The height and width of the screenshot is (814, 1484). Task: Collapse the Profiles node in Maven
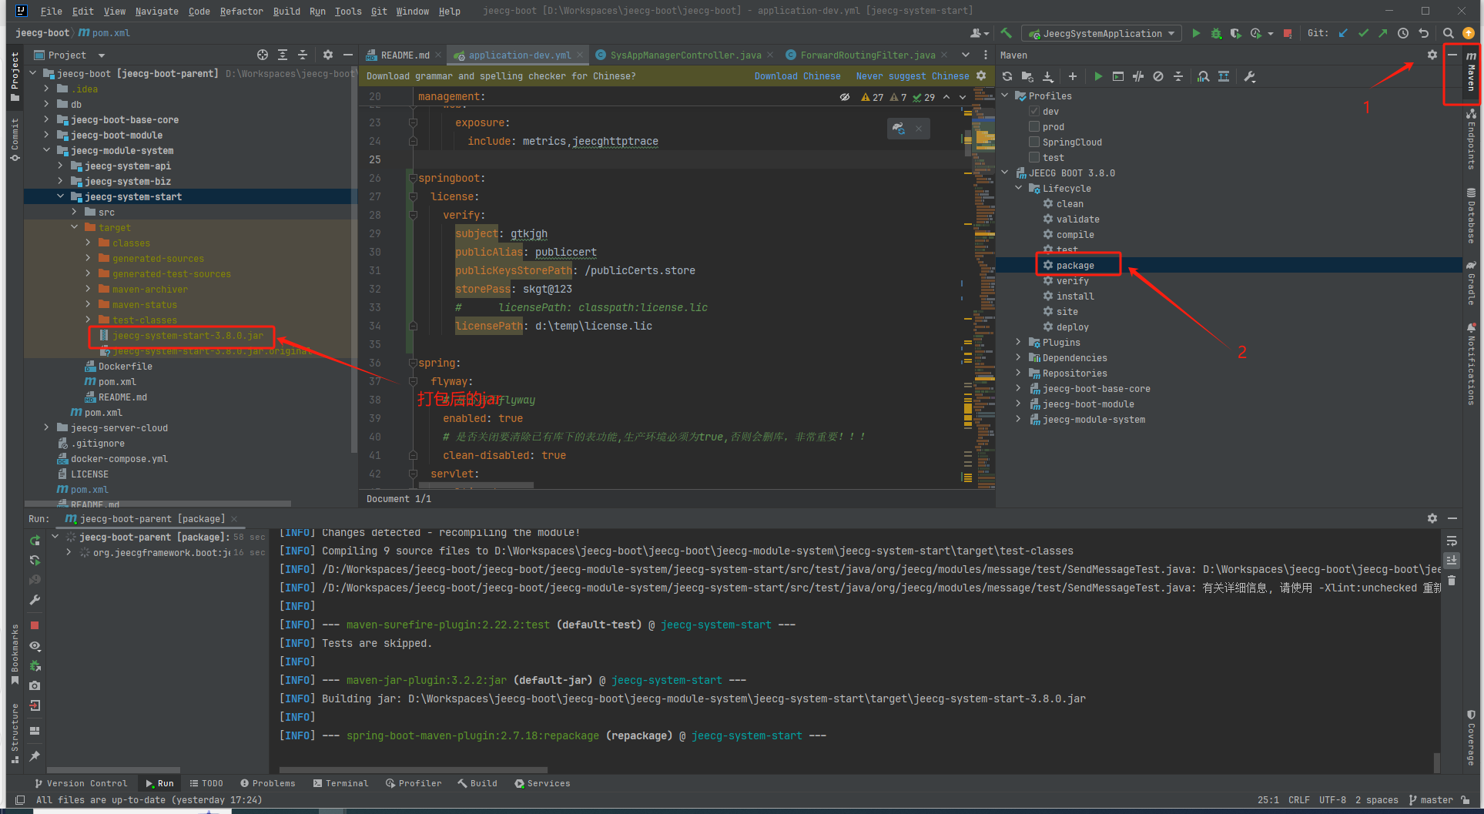coord(1005,95)
